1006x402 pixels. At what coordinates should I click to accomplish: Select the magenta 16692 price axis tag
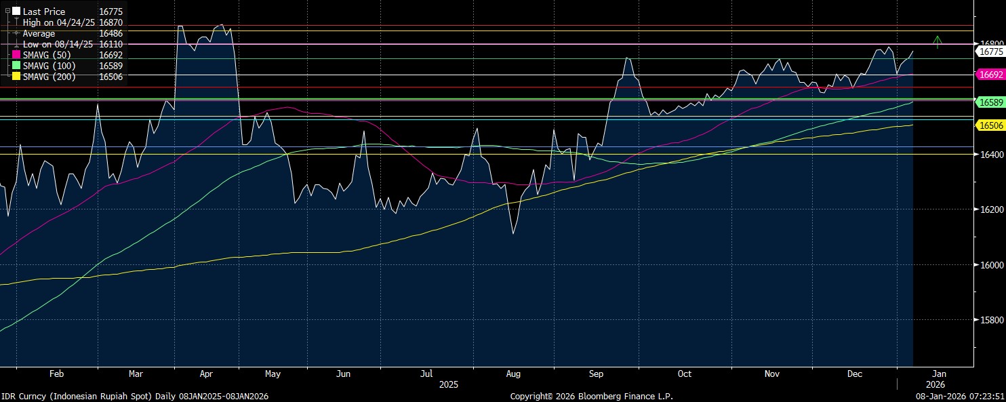[989, 75]
